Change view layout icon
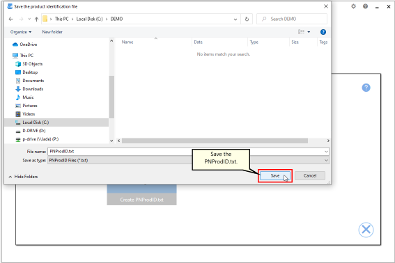Screen dimensions: 395x263 301,32
